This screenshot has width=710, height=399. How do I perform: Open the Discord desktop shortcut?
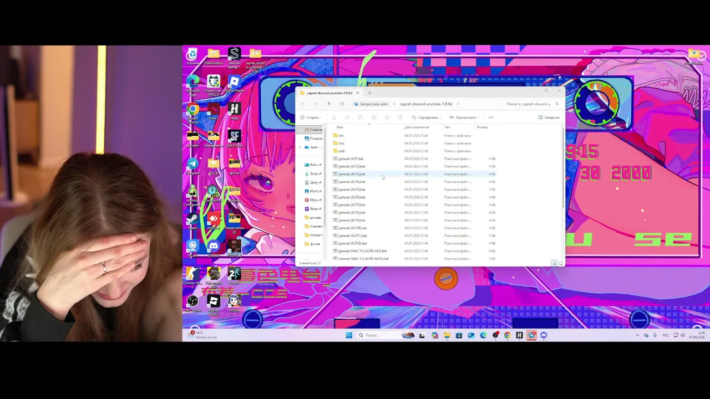(214, 248)
